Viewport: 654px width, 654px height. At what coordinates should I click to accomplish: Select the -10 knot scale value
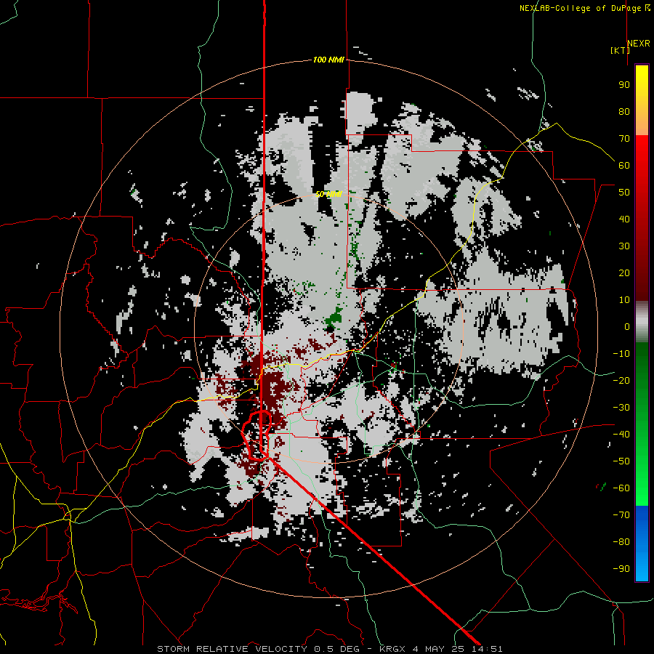tap(621, 354)
